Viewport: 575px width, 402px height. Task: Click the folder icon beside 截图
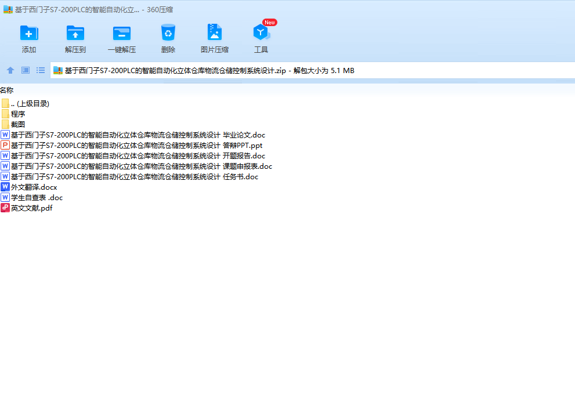[x=5, y=124]
